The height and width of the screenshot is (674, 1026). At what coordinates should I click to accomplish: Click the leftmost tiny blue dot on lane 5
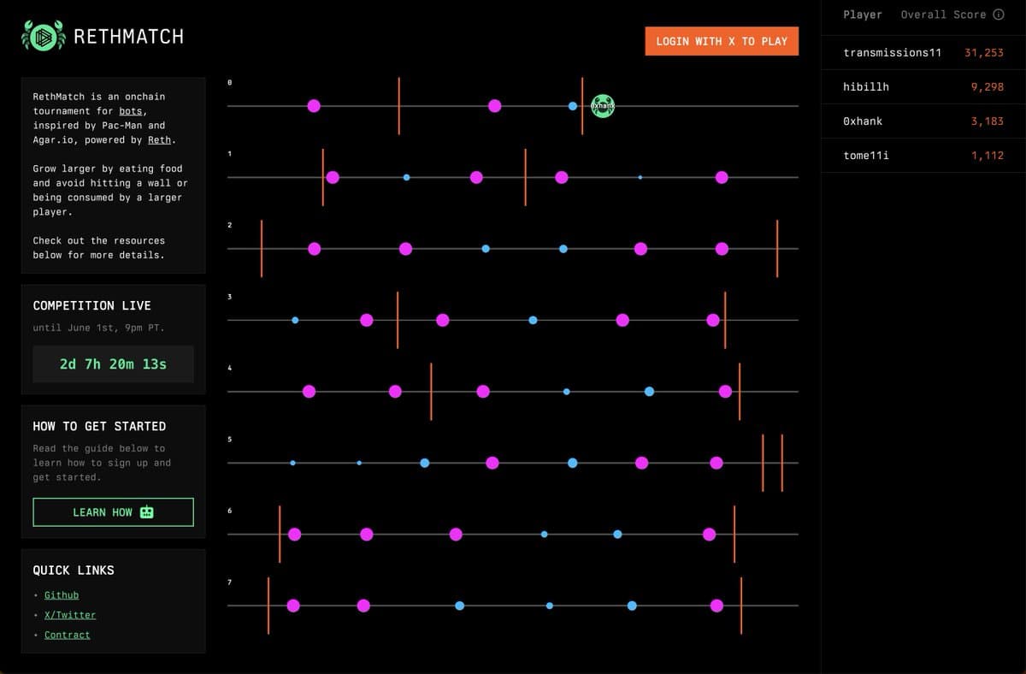point(293,463)
